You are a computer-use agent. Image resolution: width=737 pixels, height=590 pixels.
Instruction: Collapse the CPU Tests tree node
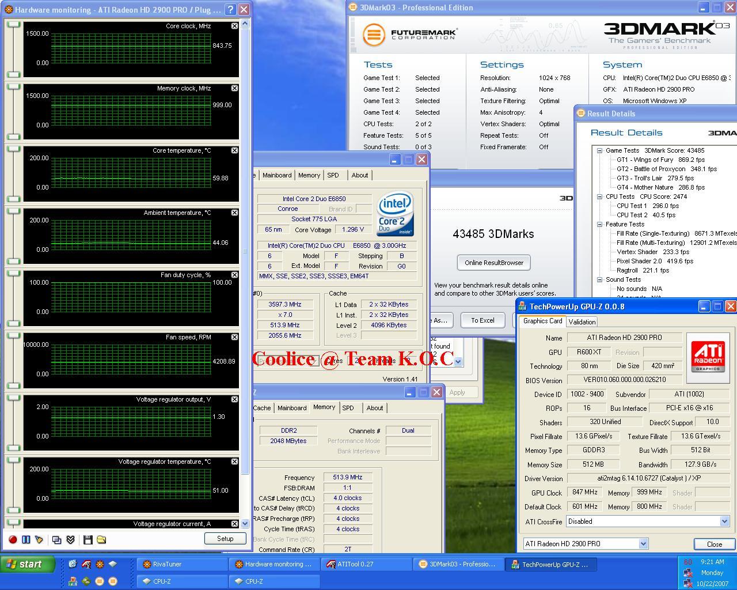click(599, 196)
